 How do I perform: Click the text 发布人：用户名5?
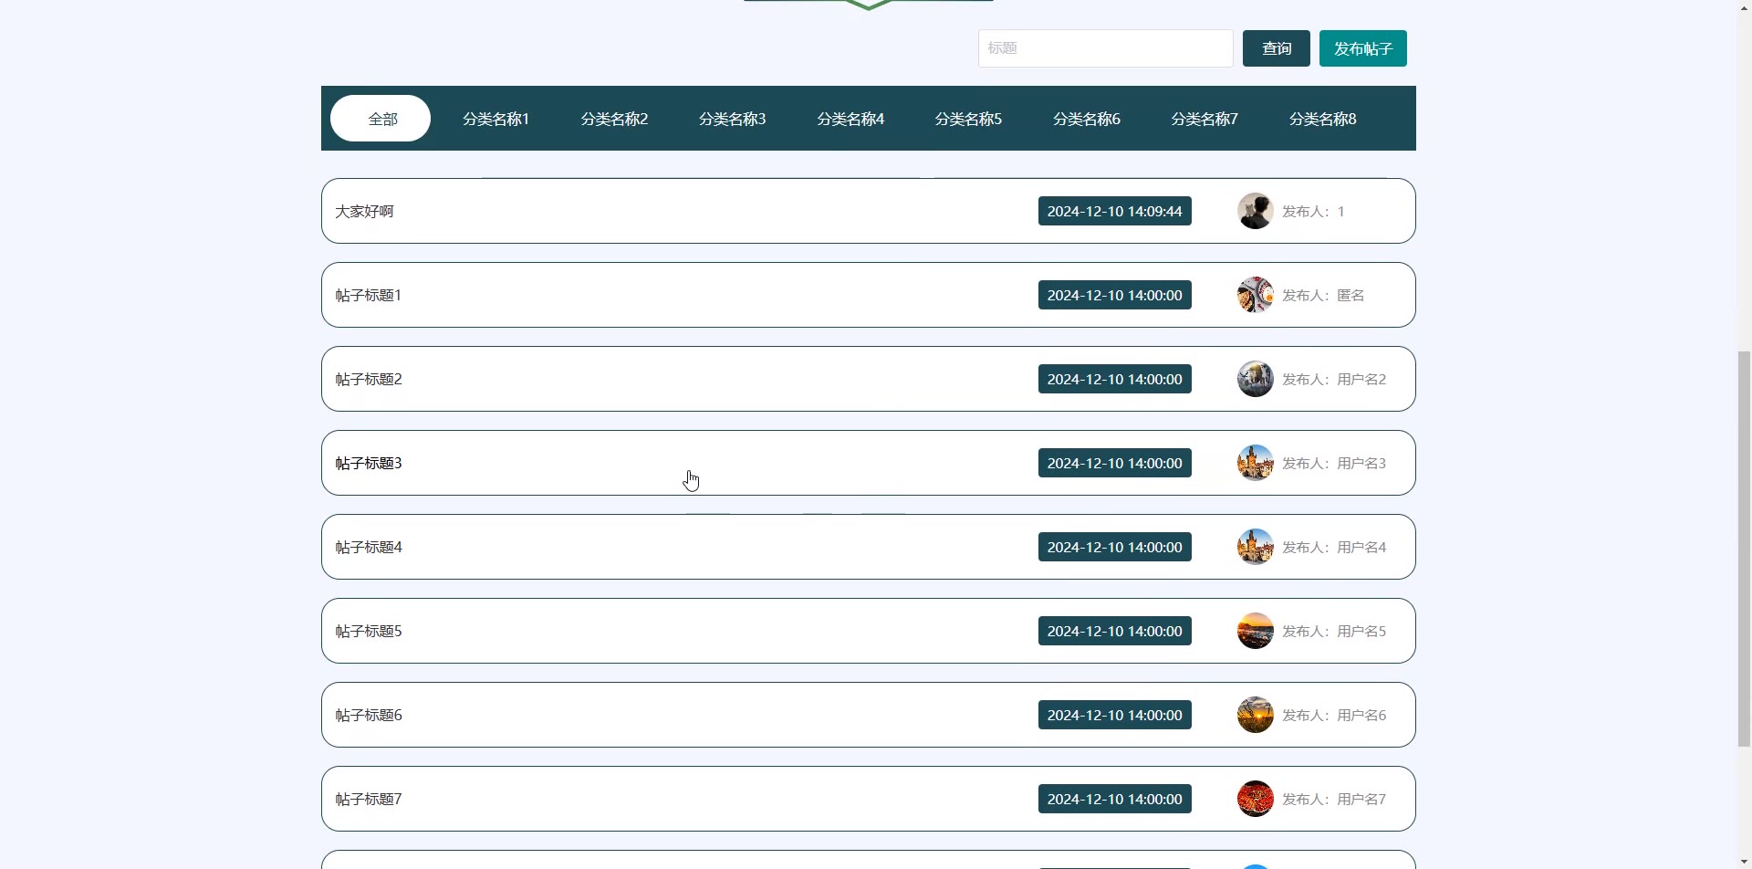[1334, 631]
